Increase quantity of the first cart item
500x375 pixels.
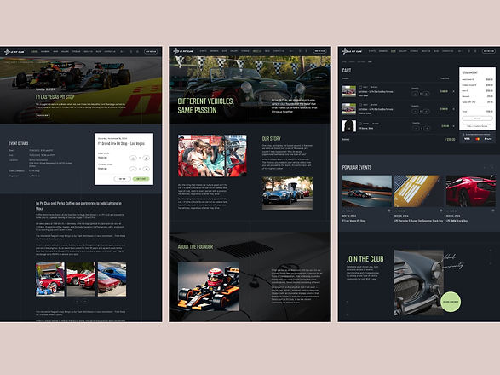pos(427,94)
